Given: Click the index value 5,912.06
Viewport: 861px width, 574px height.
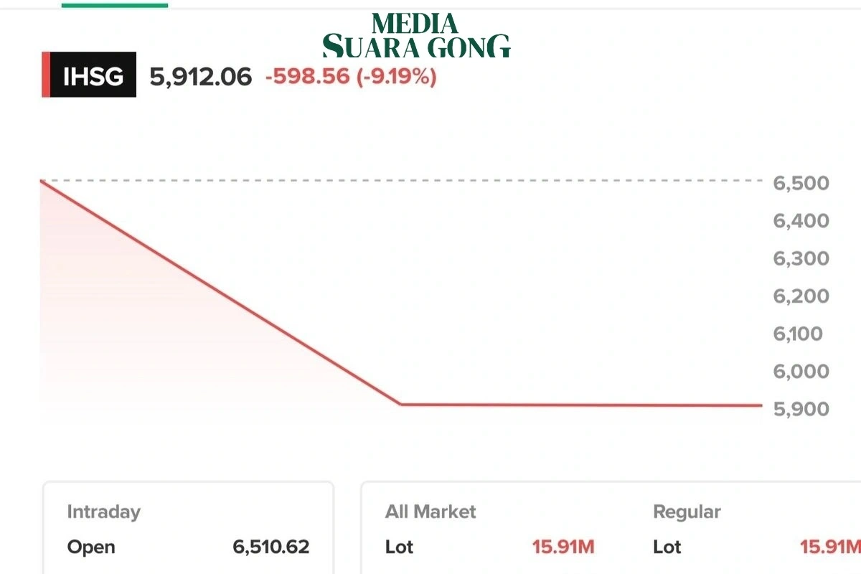Looking at the screenshot, I should coord(201,76).
